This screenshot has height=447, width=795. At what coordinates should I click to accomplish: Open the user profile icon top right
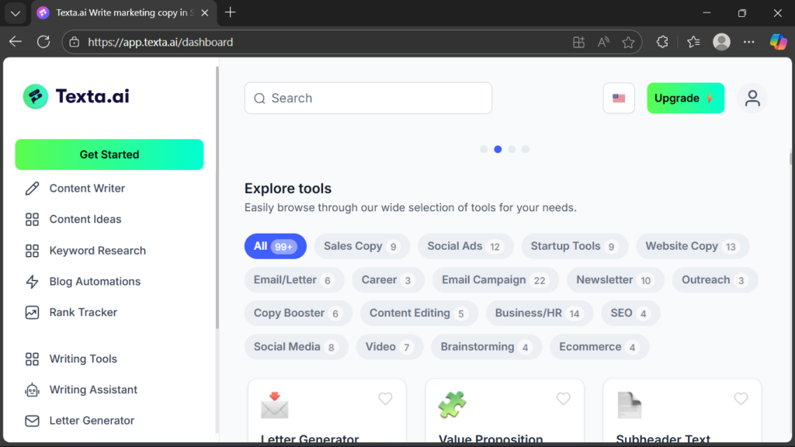point(752,98)
